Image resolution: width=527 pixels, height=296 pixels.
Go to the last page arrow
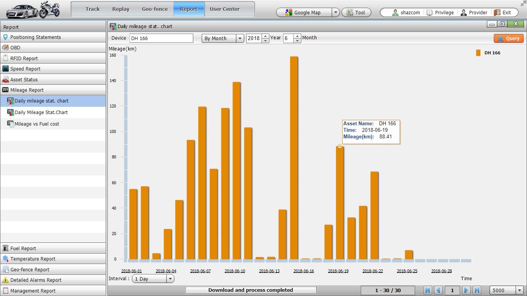(x=477, y=291)
